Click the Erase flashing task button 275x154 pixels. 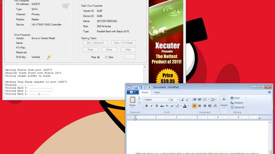[109, 50]
